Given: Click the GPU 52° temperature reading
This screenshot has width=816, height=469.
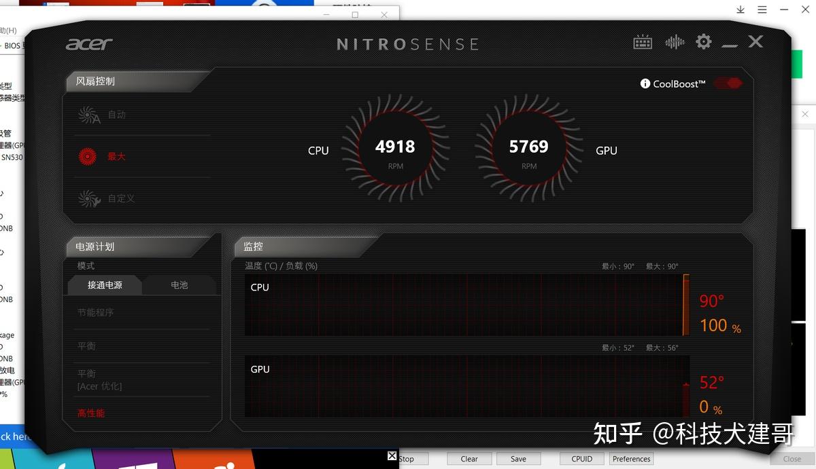Looking at the screenshot, I should point(712,383).
